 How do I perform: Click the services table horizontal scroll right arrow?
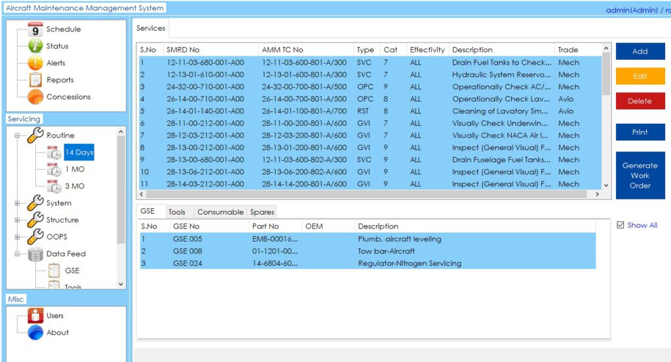[x=598, y=194]
